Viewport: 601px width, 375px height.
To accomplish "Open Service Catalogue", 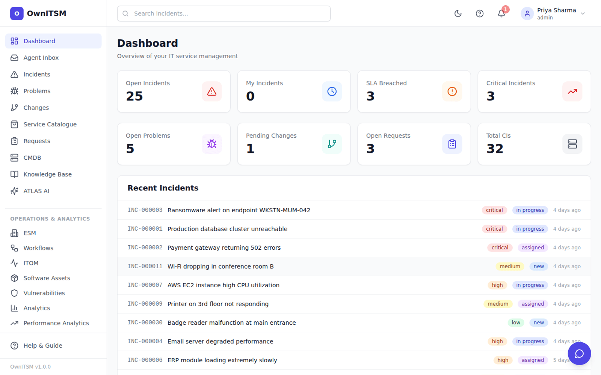I will (53, 124).
